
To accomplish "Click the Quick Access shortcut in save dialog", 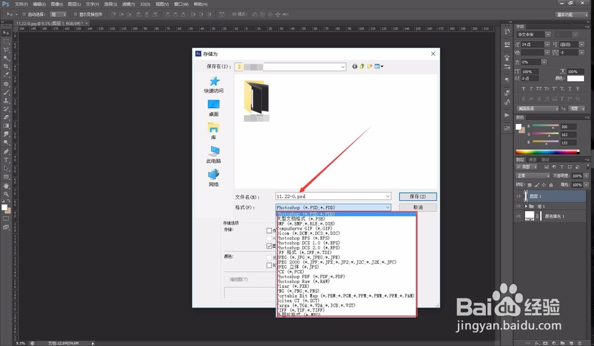I will point(214,85).
